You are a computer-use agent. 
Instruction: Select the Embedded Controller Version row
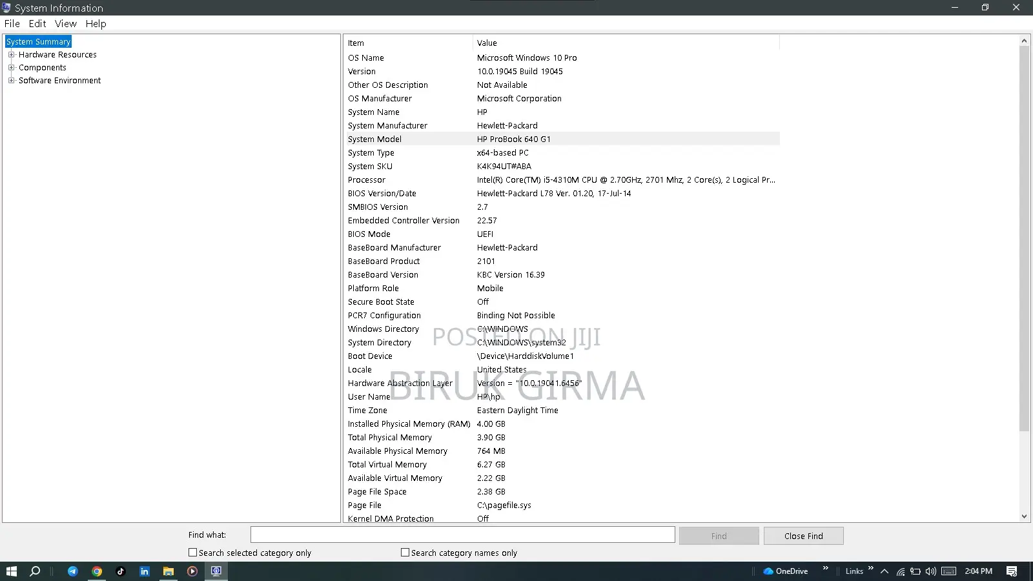562,221
